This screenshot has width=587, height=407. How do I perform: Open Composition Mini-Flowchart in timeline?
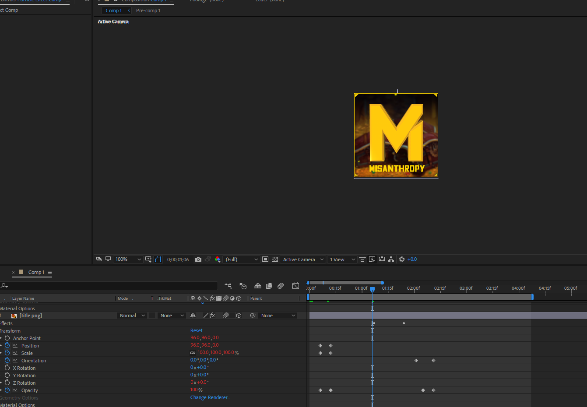[228, 286]
